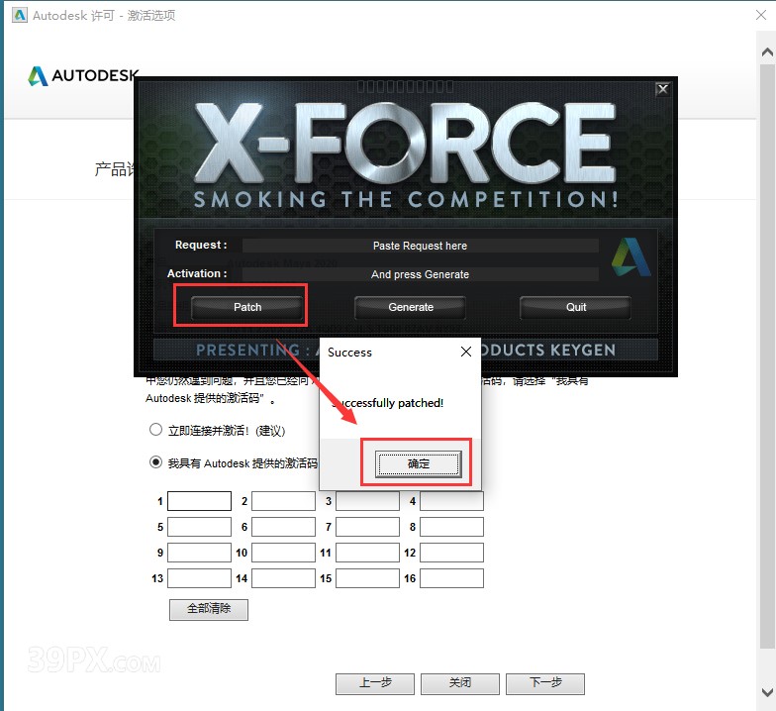Click activation code box 1
Viewport: 776px width, 711px height.
coord(200,501)
